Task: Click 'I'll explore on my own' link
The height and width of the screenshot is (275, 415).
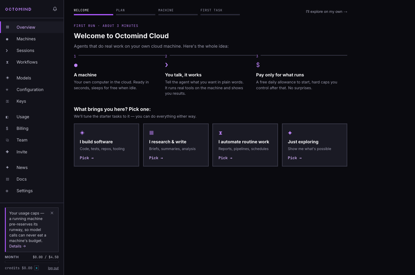Action: click(327, 12)
